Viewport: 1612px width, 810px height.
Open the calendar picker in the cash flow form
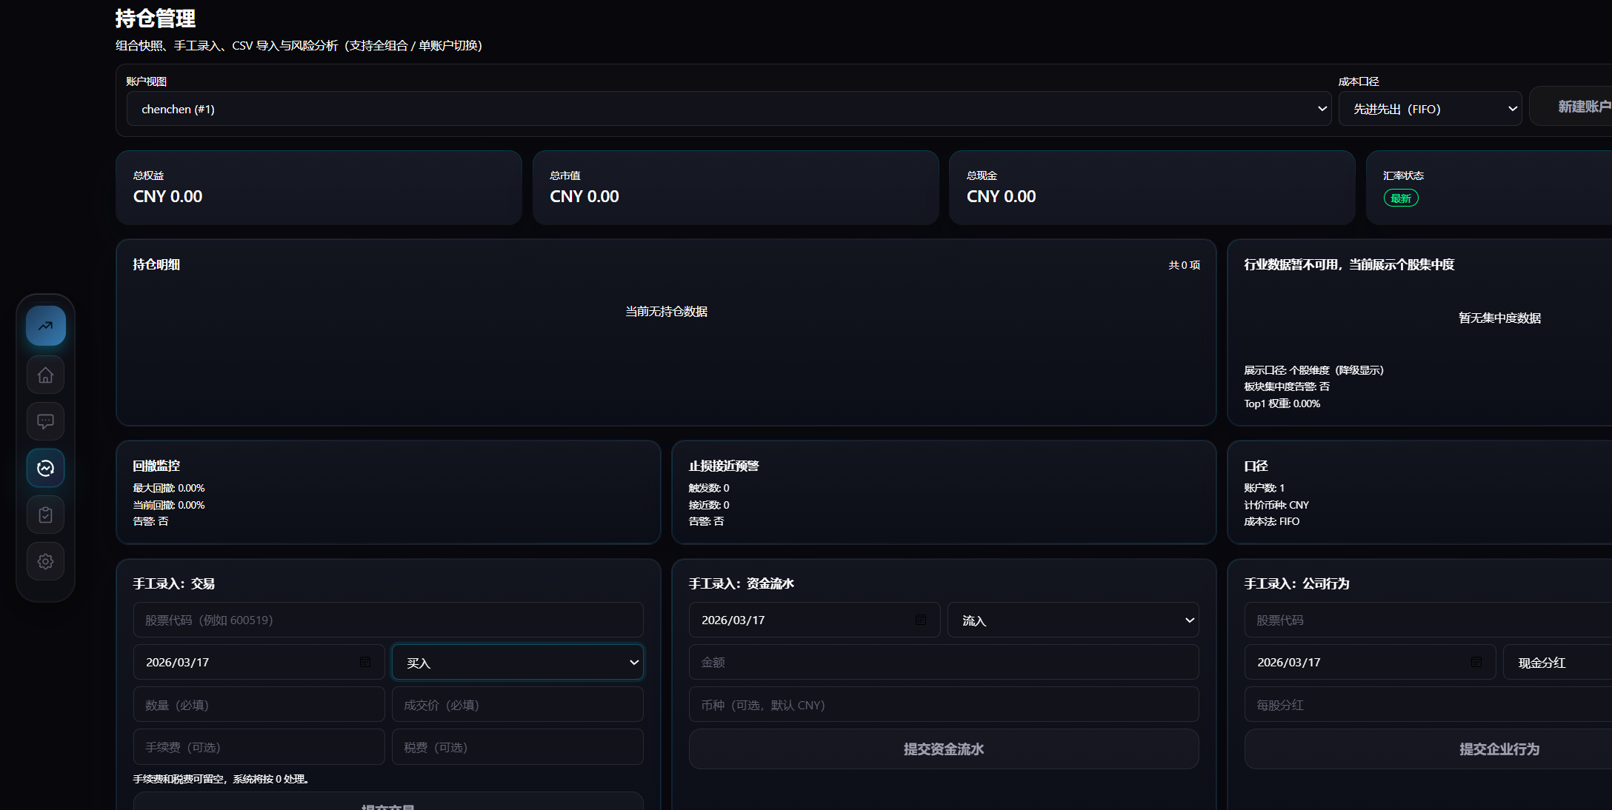(921, 620)
